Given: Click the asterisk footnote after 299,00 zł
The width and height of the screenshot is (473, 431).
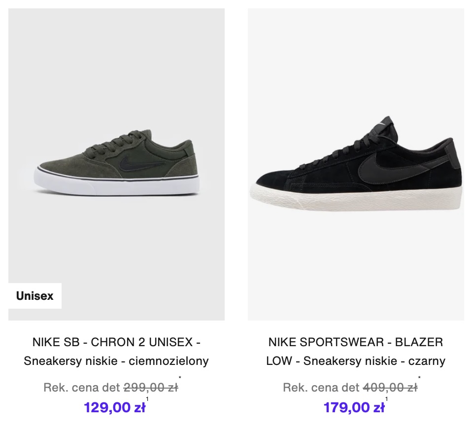Looking at the screenshot, I should (180, 379).
